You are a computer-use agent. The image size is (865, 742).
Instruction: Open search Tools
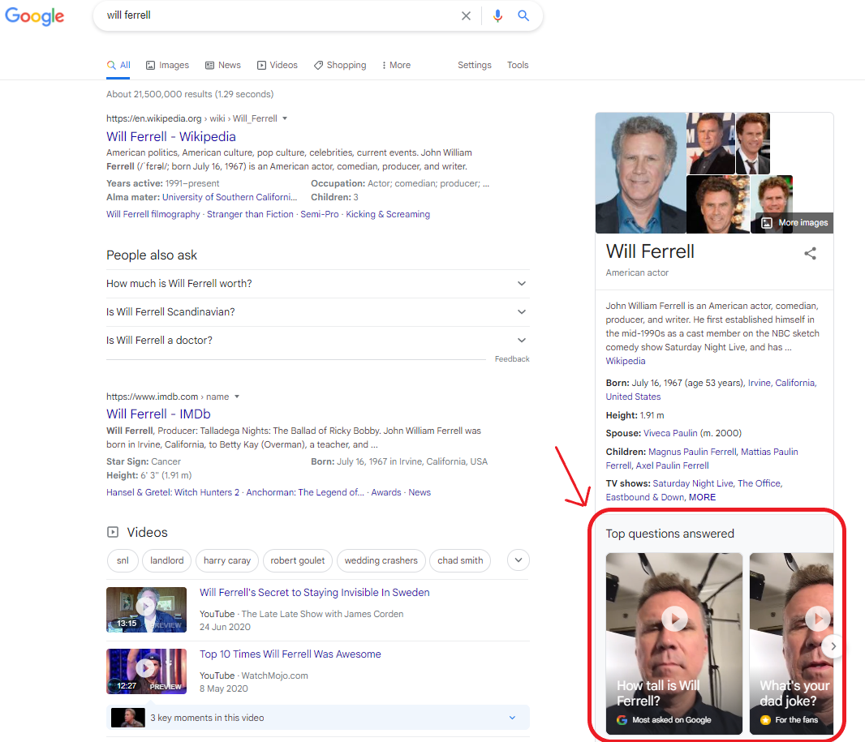(518, 65)
